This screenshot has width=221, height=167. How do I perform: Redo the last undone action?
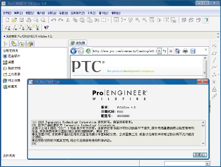61,20
